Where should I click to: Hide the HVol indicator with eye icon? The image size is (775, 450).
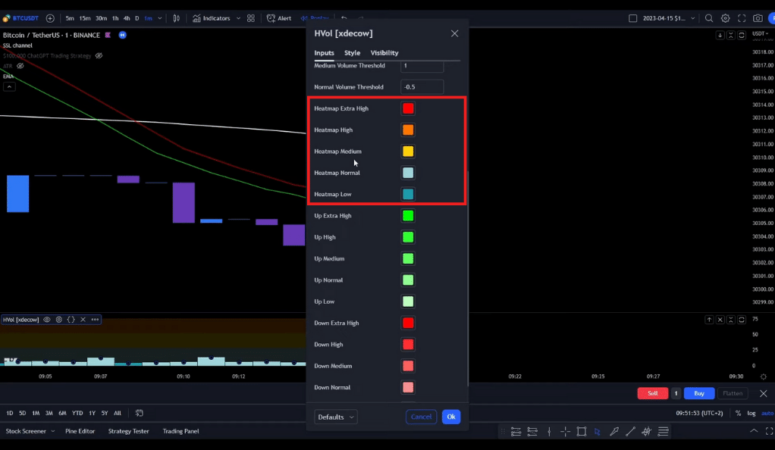coord(47,320)
